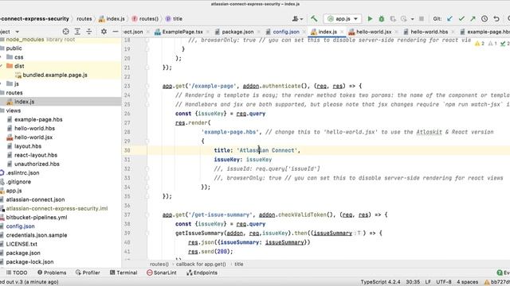Fold the code block at line 37
Image resolution: width=510 pixels, height=286 pixels.
(147, 214)
